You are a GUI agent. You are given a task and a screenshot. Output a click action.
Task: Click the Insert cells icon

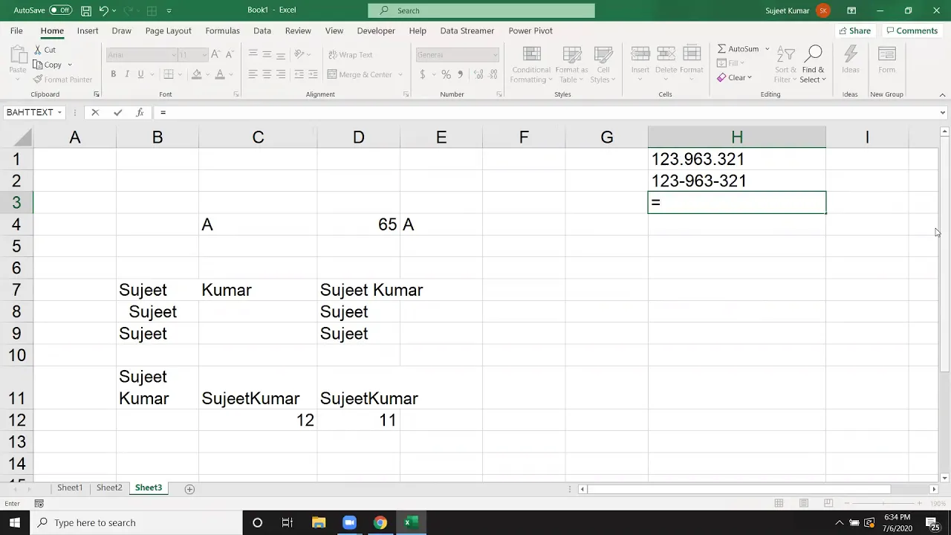point(640,55)
